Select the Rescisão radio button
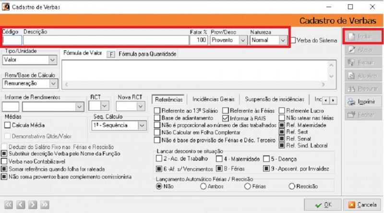 click(x=292, y=186)
